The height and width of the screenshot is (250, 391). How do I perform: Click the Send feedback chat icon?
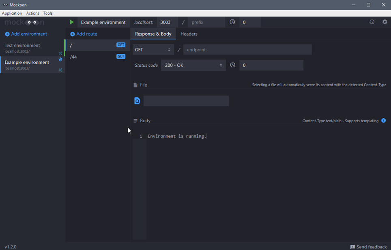(352, 247)
